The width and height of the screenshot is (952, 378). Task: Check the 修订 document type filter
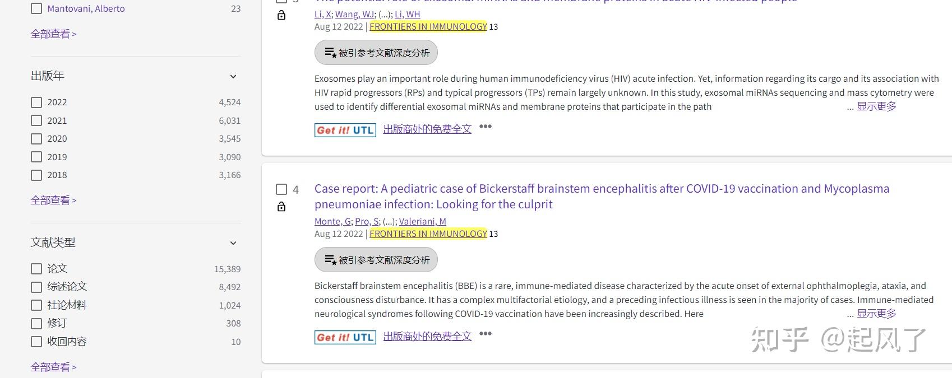[x=36, y=323]
